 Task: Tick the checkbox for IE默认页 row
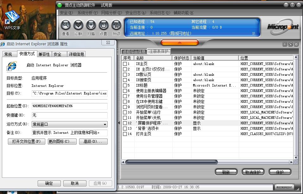tap(125, 75)
